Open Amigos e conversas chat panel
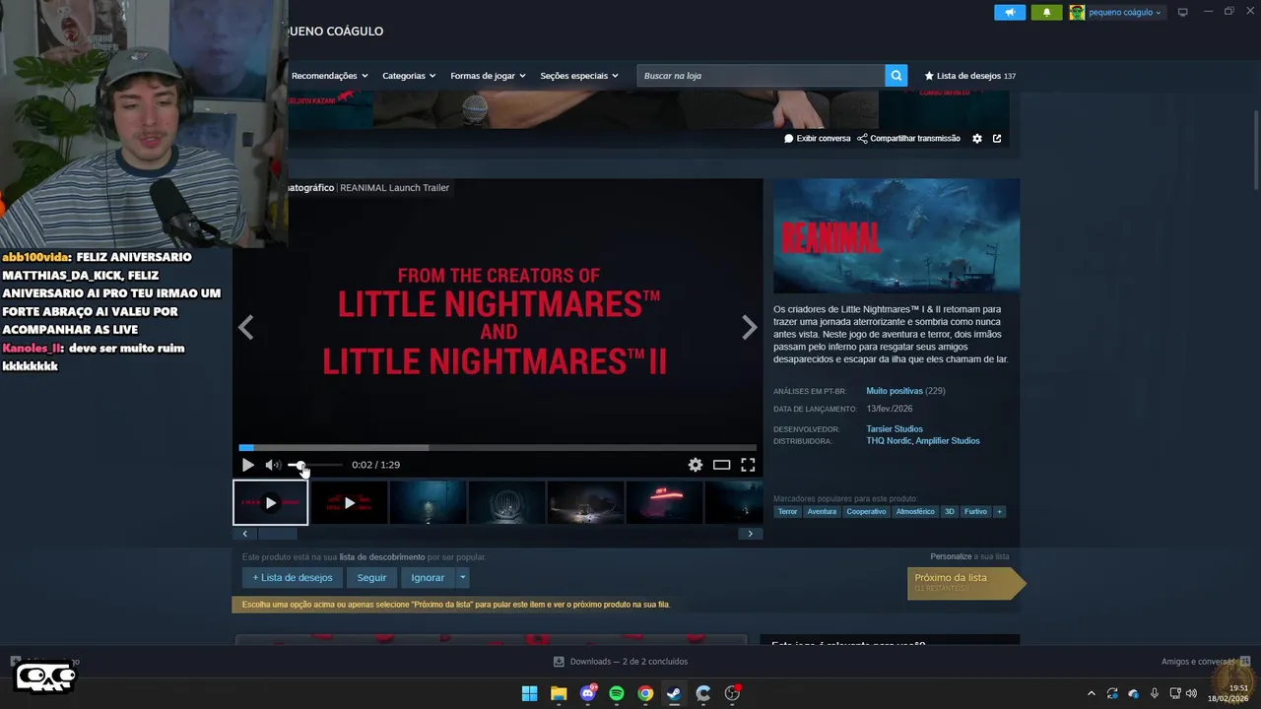This screenshot has width=1261, height=709. point(1206,662)
